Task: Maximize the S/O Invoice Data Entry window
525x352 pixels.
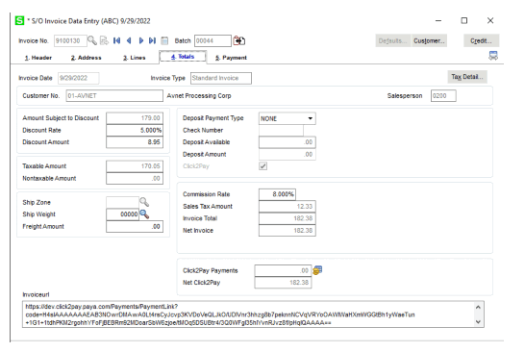Action: tap(464, 21)
